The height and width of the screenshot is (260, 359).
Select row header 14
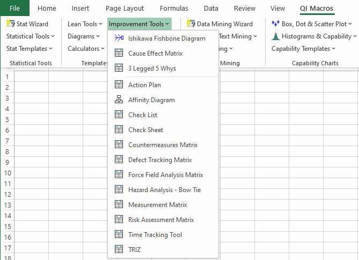tap(8, 216)
